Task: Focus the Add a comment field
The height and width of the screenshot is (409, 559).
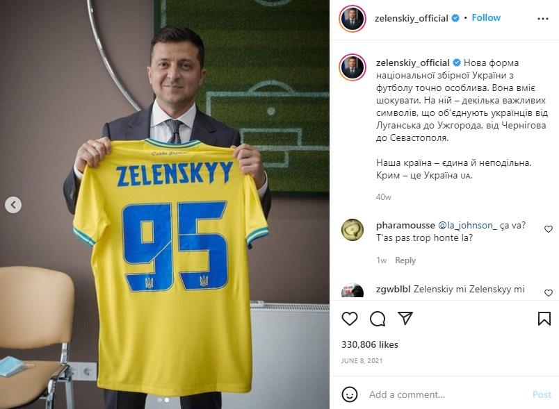Action: (447, 394)
